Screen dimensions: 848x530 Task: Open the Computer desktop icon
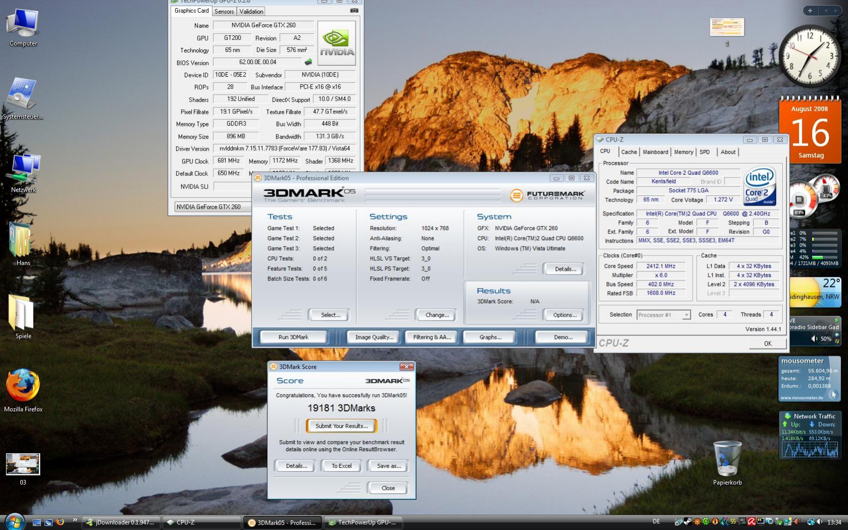[23, 28]
